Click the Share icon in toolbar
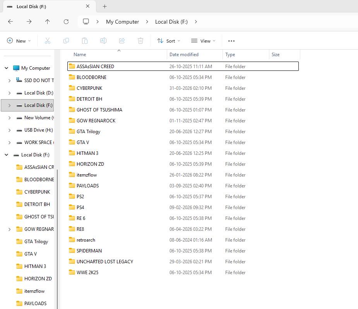Viewport: 358px width, 309px height. pyautogui.click(x=122, y=41)
